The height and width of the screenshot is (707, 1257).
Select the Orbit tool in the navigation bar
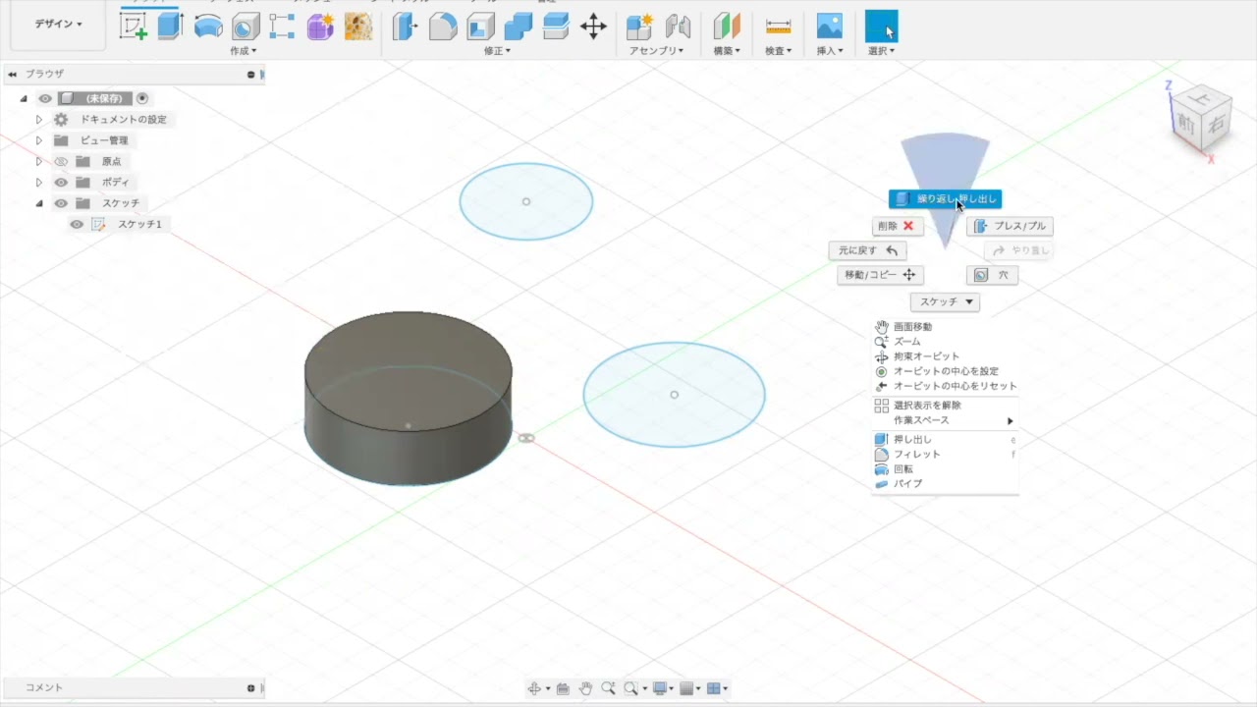pyautogui.click(x=534, y=689)
